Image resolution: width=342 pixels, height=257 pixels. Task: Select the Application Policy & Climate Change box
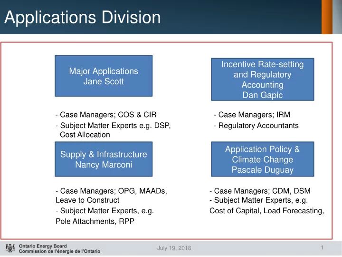point(263,159)
